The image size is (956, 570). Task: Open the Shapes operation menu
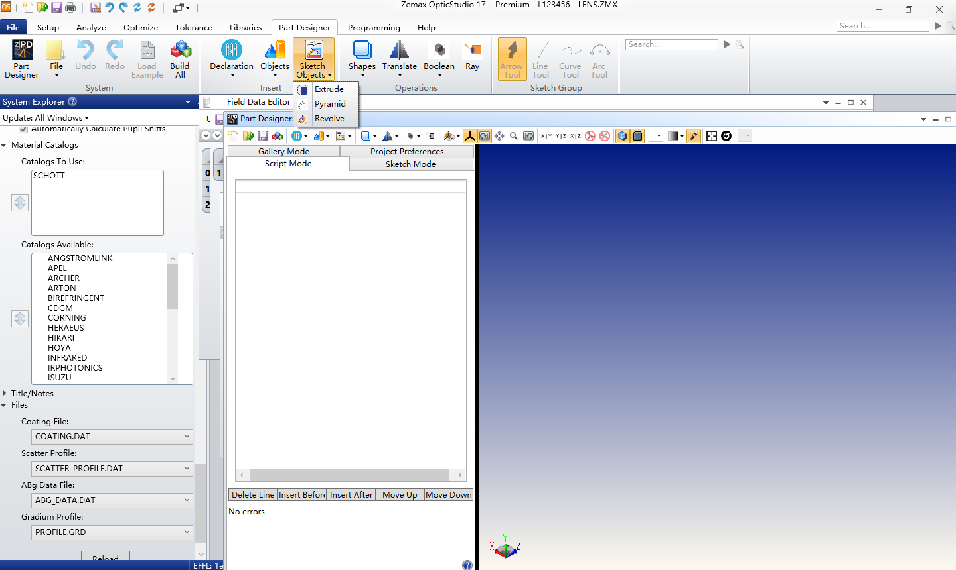point(362,59)
